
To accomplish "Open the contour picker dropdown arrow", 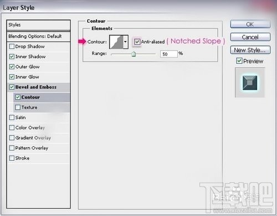I will 126,42.
